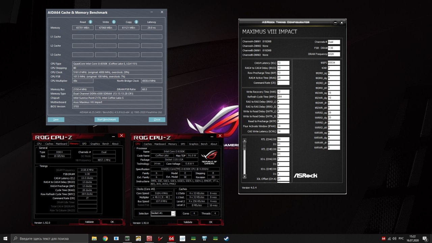This screenshot has height=243, width=432.
Task: Click scroll-up arrow in ASRock RTL section
Action: pos(244,140)
